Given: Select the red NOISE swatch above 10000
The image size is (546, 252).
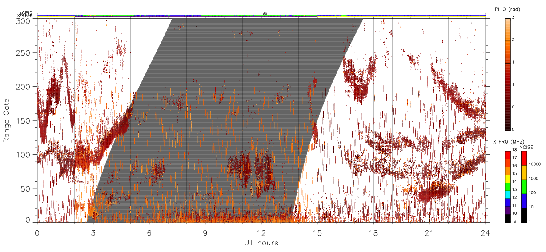Looking at the screenshot, I should (524, 158).
